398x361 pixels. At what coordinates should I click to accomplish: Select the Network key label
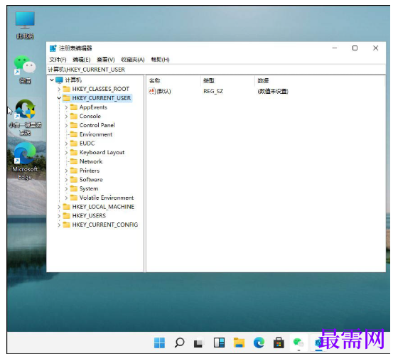click(x=91, y=161)
